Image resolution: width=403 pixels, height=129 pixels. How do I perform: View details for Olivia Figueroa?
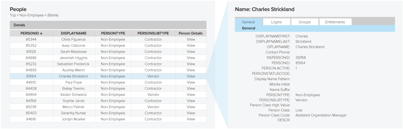click(x=191, y=39)
